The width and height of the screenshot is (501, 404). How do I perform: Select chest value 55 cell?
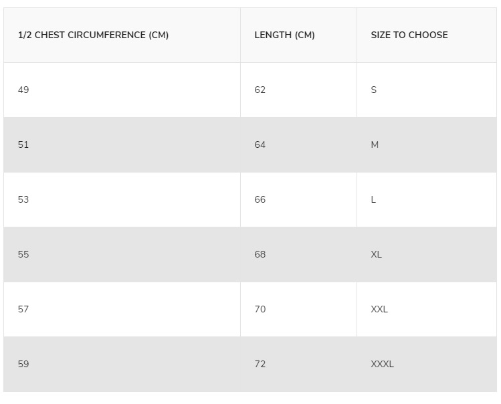[122, 254]
